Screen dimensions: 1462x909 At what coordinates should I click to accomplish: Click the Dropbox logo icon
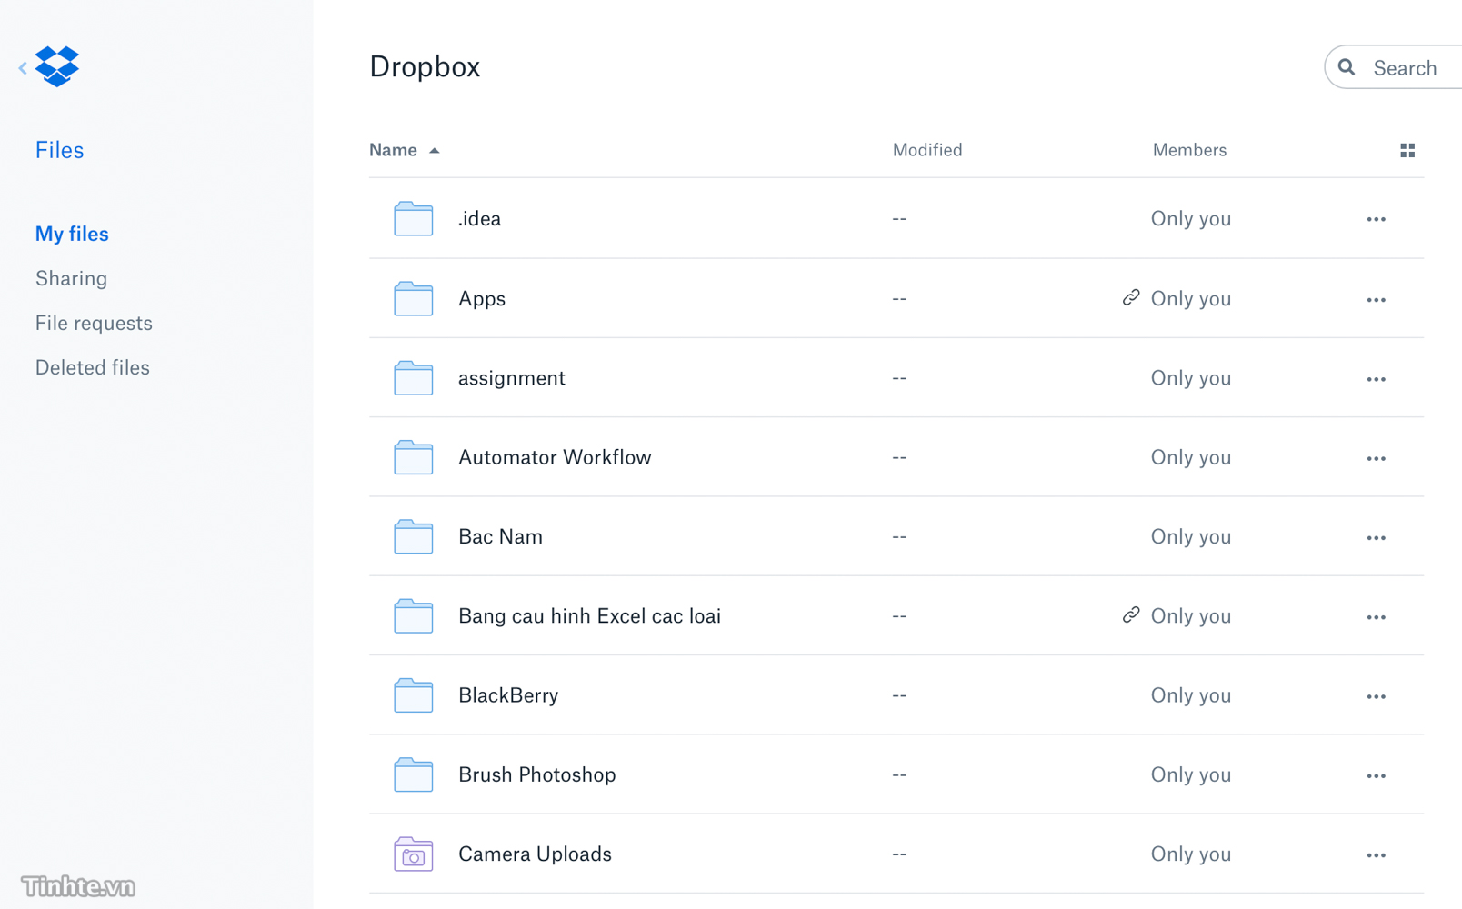coord(57,66)
